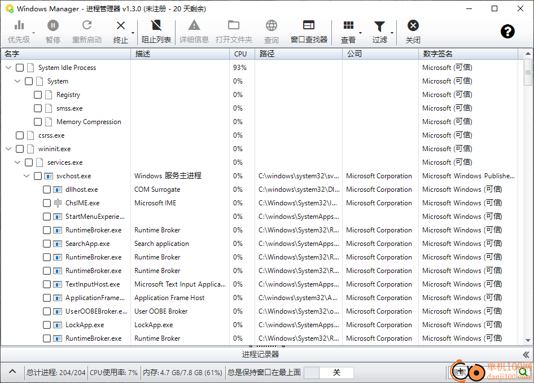This screenshot has width=534, height=383.
Task: Sort by 公司 column header
Action: (x=380, y=54)
